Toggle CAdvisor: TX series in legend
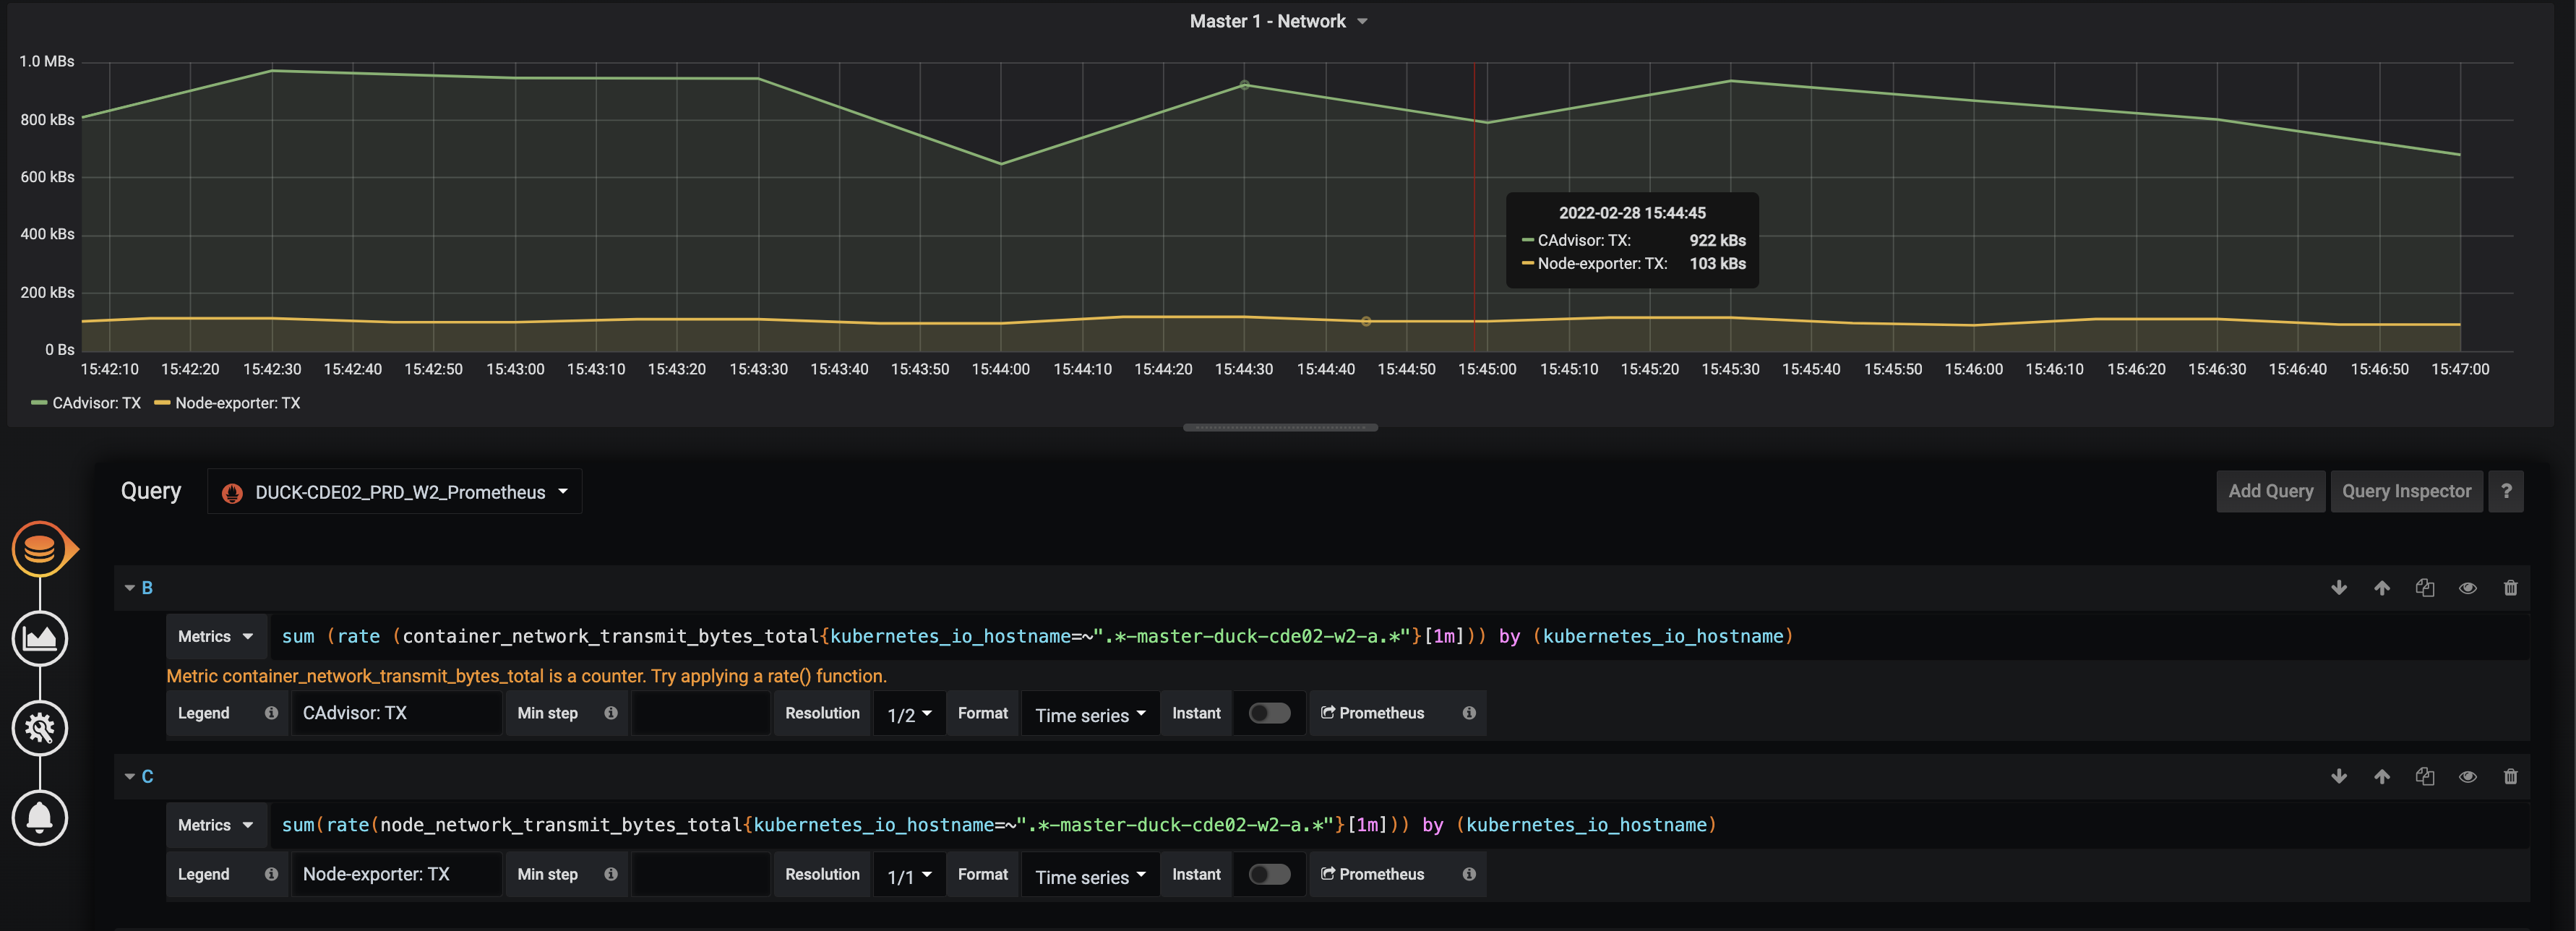The image size is (2576, 931). pos(96,403)
